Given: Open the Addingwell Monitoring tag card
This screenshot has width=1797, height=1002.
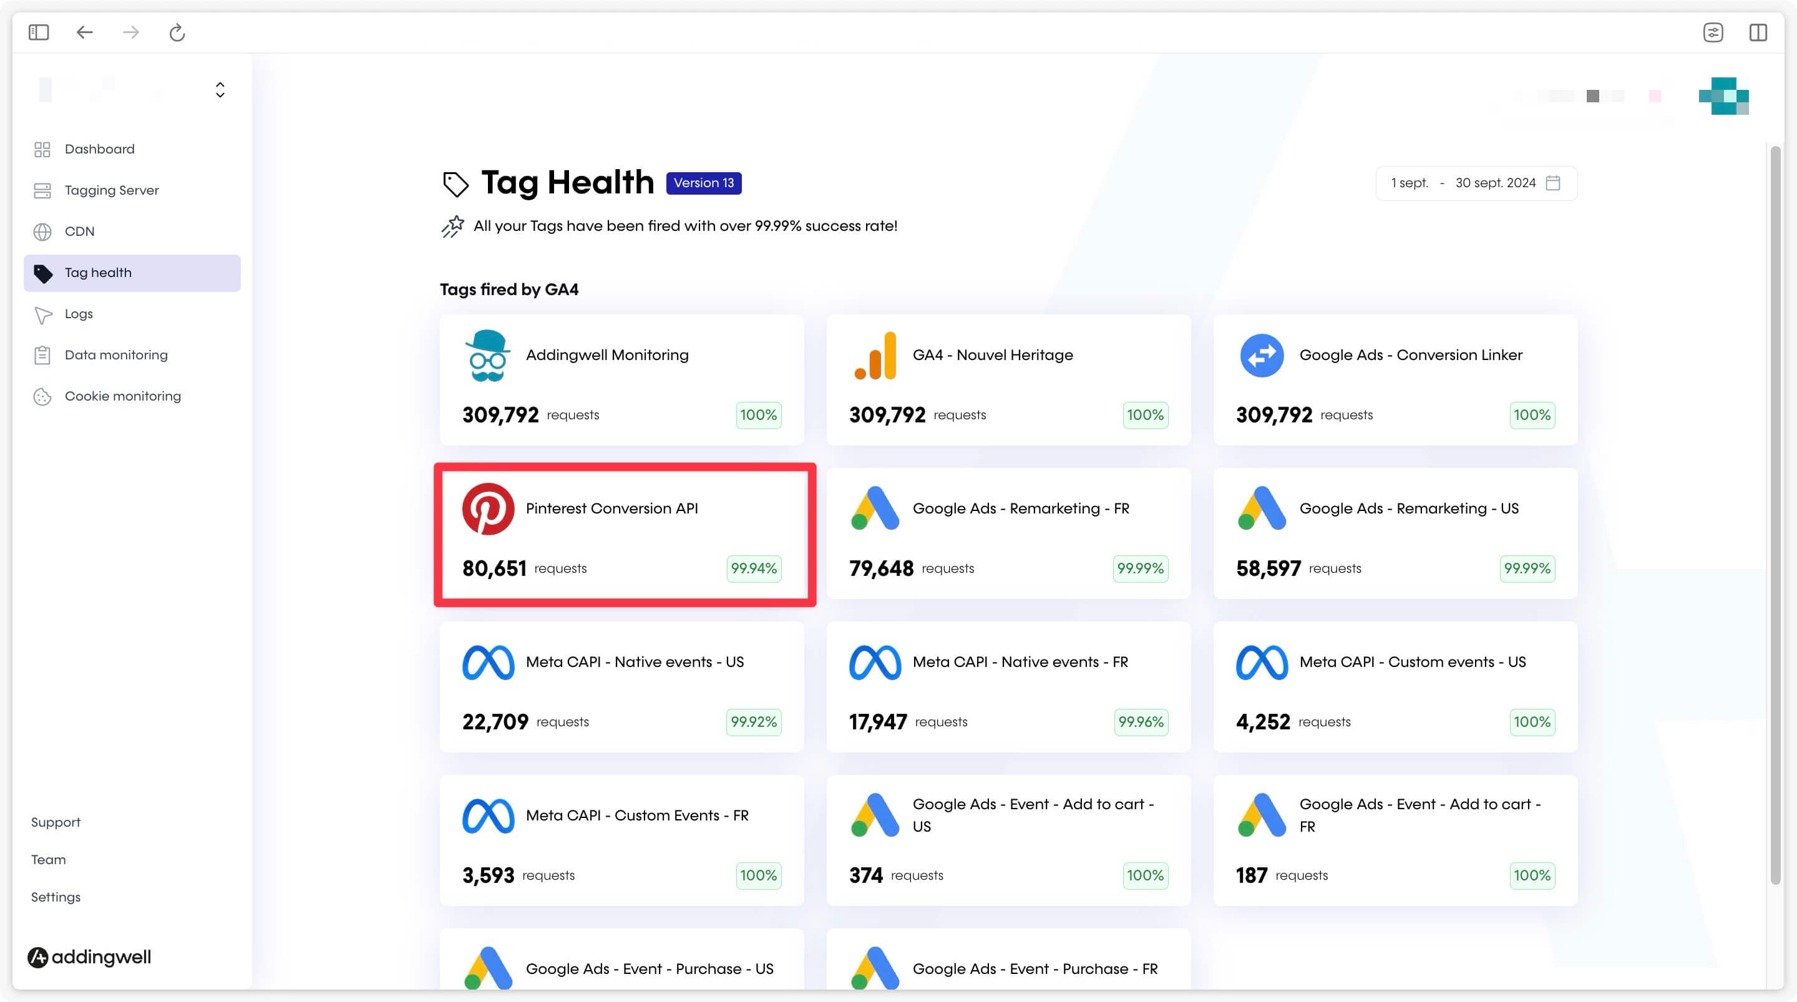Looking at the screenshot, I should tap(621, 379).
